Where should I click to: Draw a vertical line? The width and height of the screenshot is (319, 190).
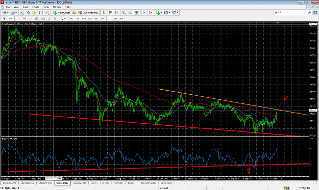18,18
